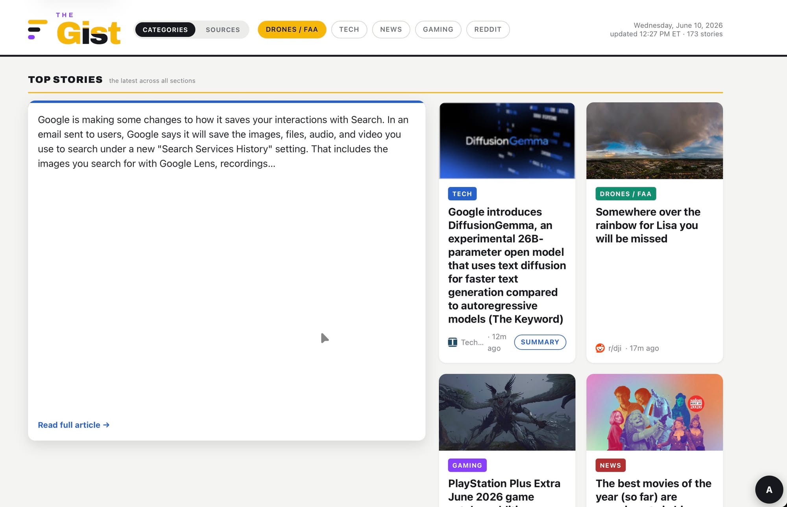This screenshot has height=507, width=787.
Task: Click the News tag on movies card
Action: (610, 465)
